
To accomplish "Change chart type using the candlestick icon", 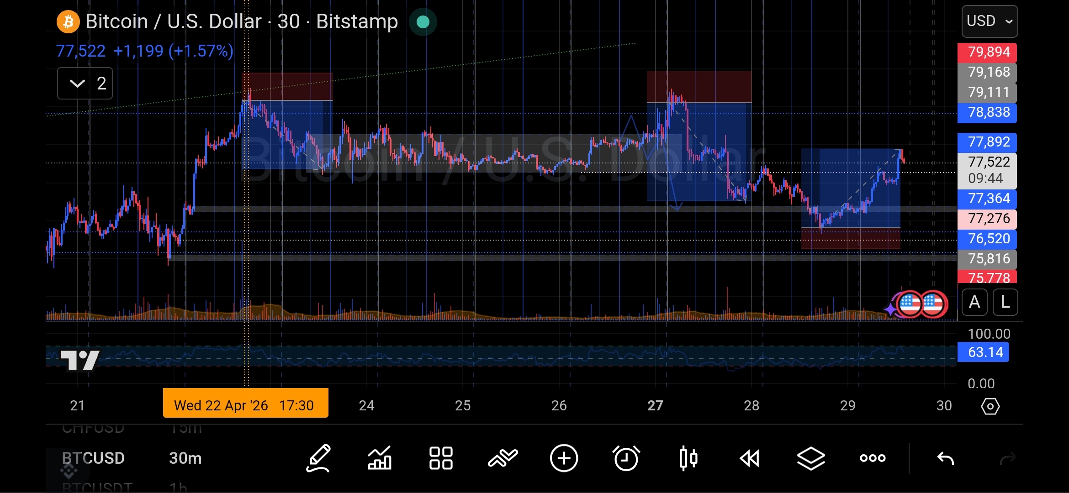I will click(688, 458).
